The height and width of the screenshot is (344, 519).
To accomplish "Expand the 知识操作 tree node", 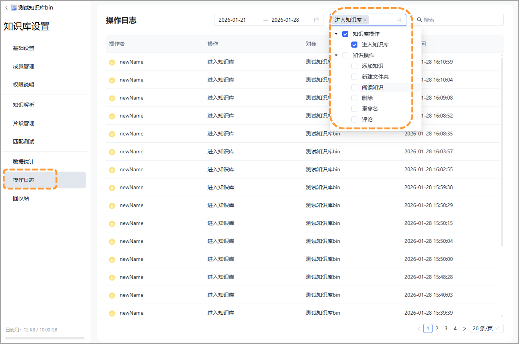I will tap(336, 55).
